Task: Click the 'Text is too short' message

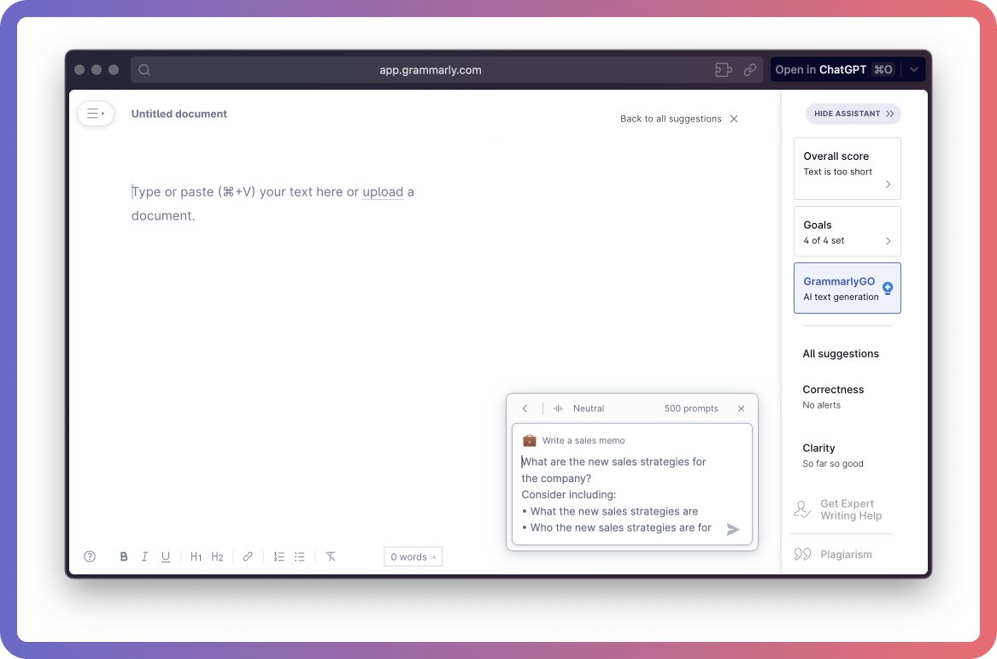Action: (837, 172)
